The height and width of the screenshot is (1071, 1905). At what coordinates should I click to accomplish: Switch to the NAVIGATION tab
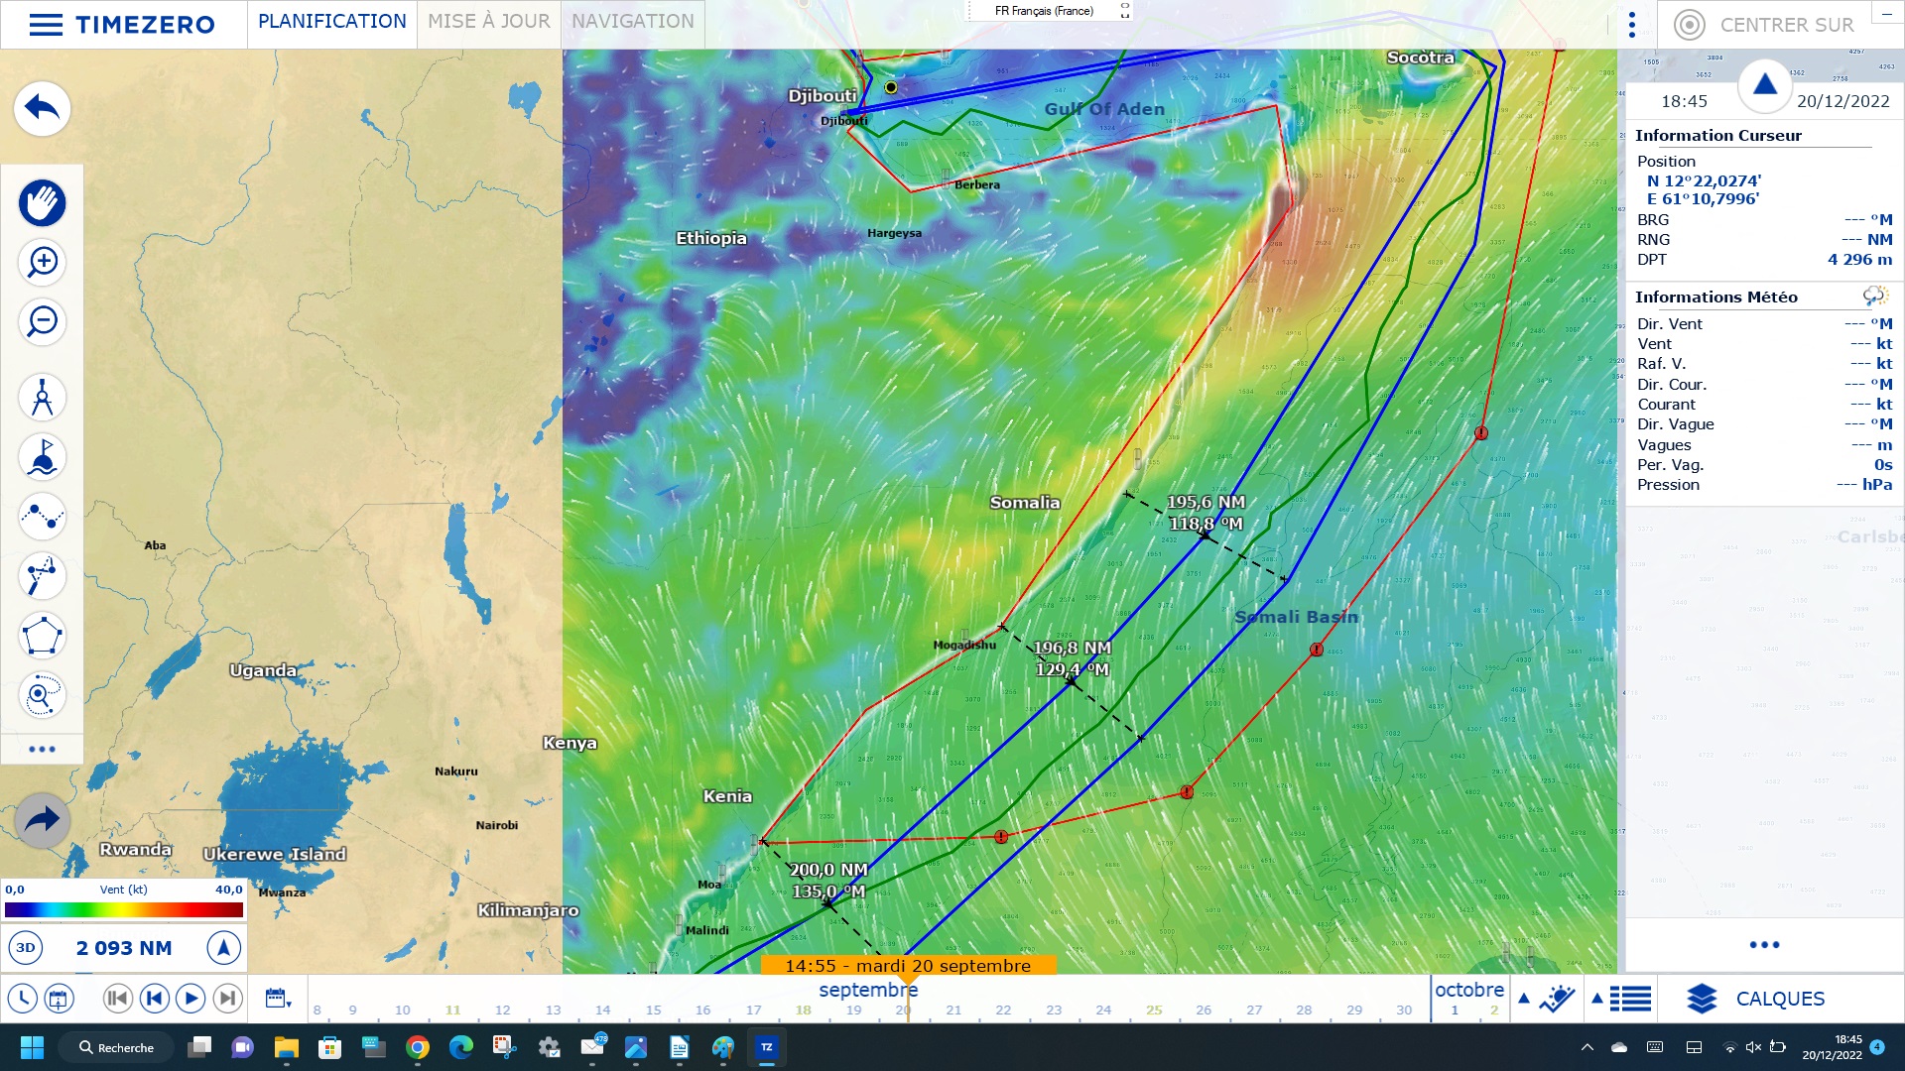coord(632,22)
